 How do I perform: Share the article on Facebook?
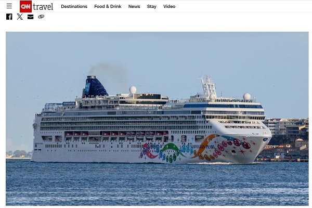9,17
